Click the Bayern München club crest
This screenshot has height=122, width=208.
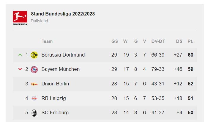(x=34, y=69)
